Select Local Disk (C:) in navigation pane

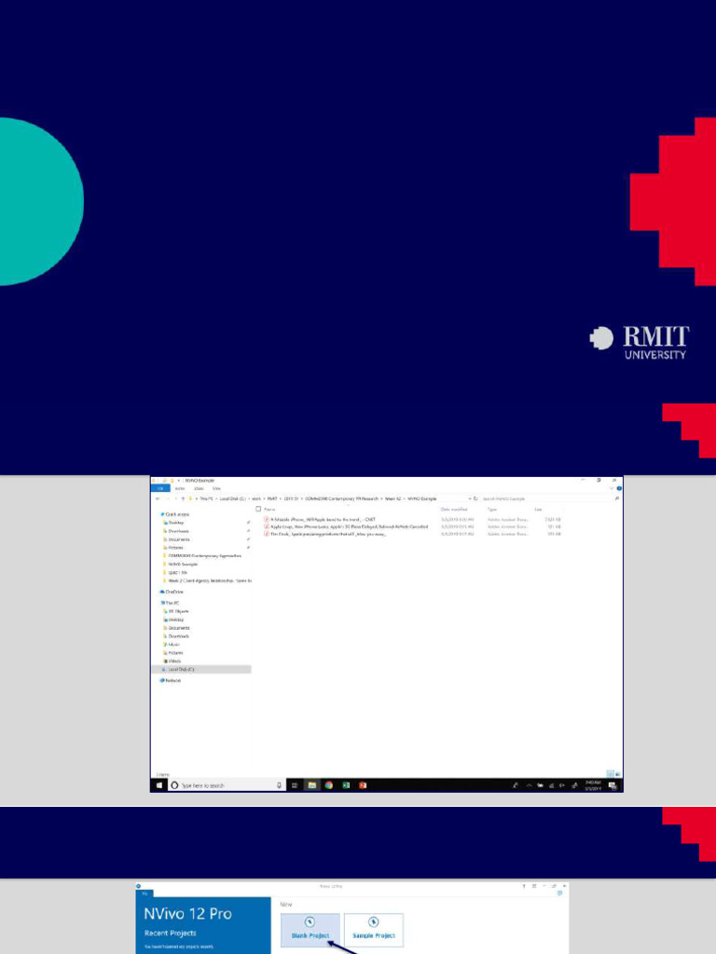(x=201, y=669)
